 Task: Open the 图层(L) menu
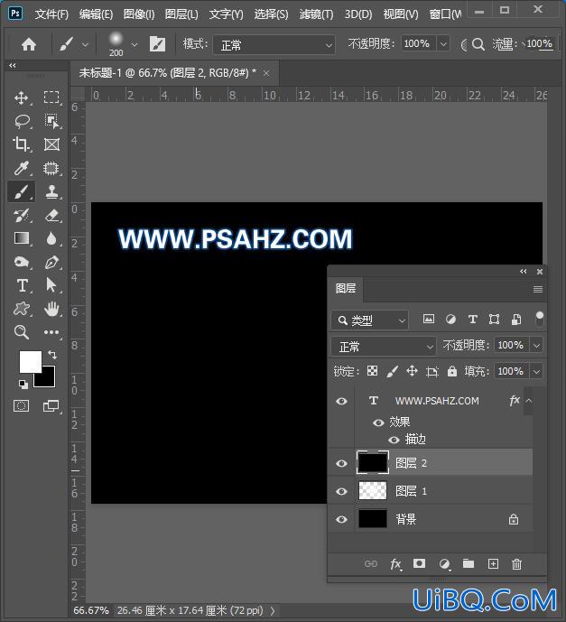pyautogui.click(x=181, y=14)
